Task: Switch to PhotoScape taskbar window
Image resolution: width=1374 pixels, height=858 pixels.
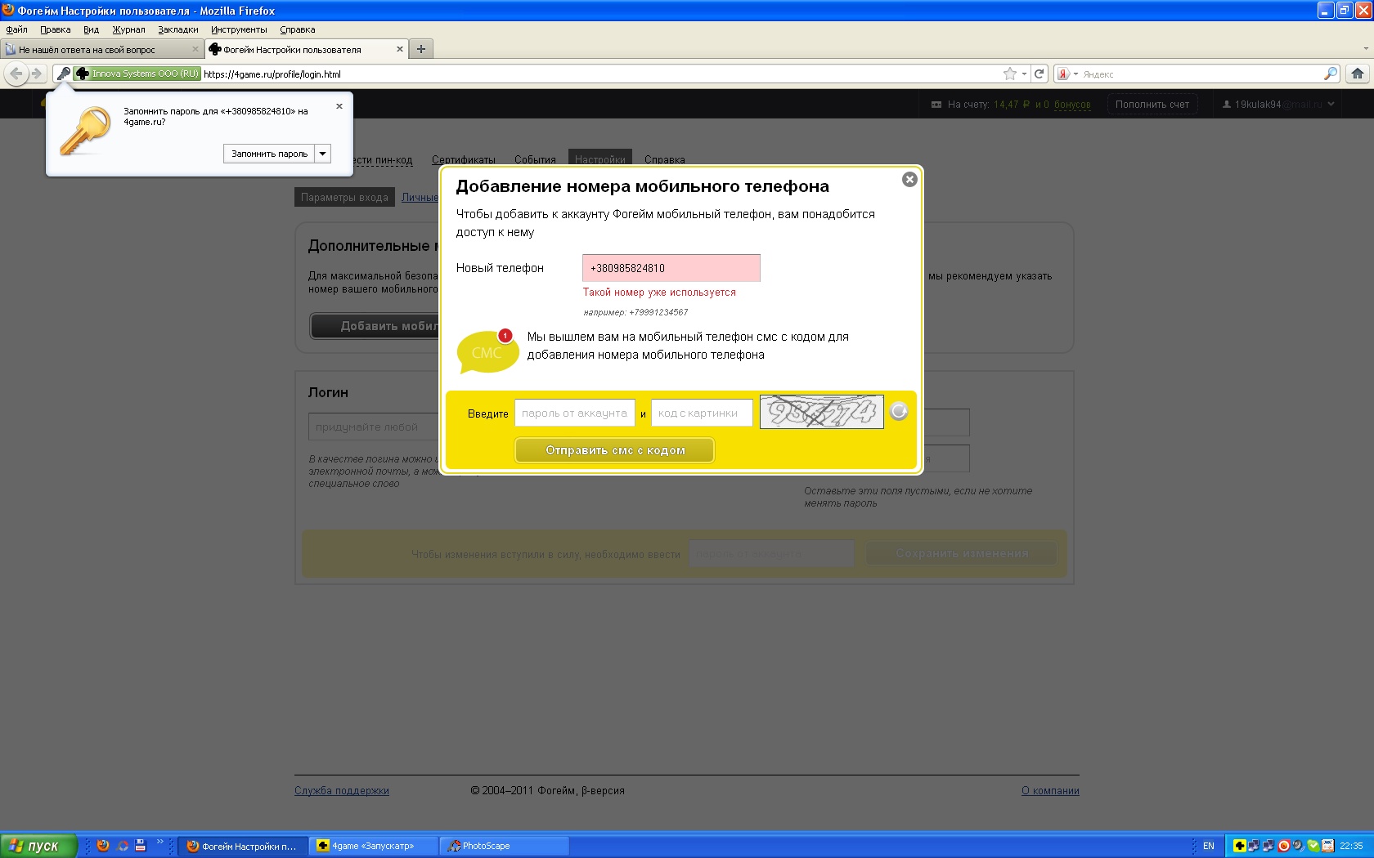Action: click(505, 846)
